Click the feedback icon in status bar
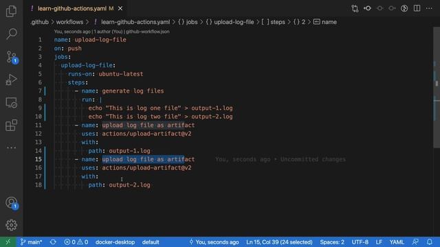 coord(415,242)
